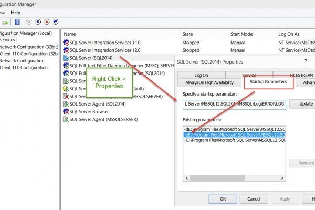Click the Apply button
Screen dimensions: 315x210
point(285,199)
